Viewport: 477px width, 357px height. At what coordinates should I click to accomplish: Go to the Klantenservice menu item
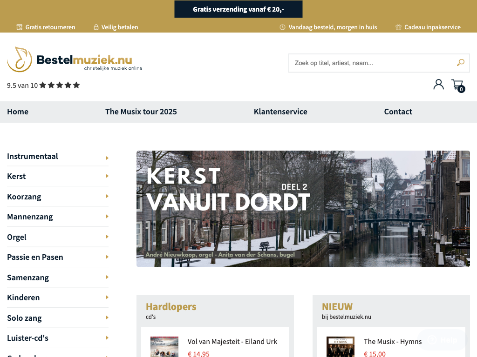280,112
